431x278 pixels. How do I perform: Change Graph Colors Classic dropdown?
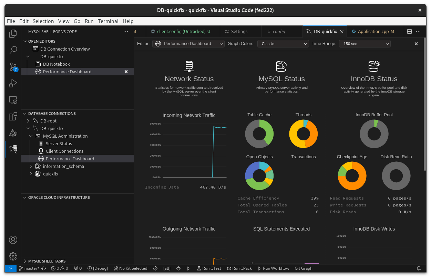point(283,44)
